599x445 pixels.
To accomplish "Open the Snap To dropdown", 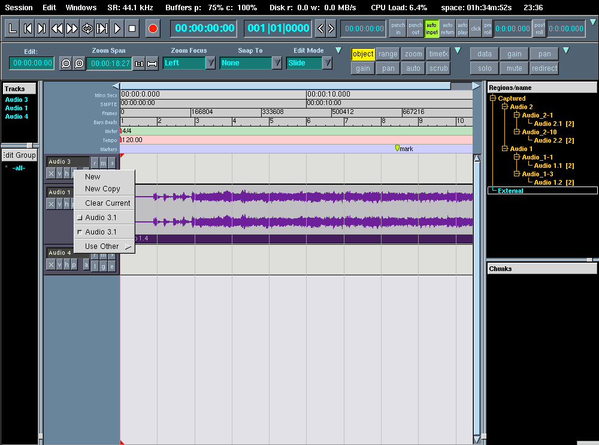I will (277, 63).
